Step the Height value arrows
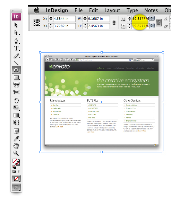This screenshot has height=202, width=171. coord(85,26)
